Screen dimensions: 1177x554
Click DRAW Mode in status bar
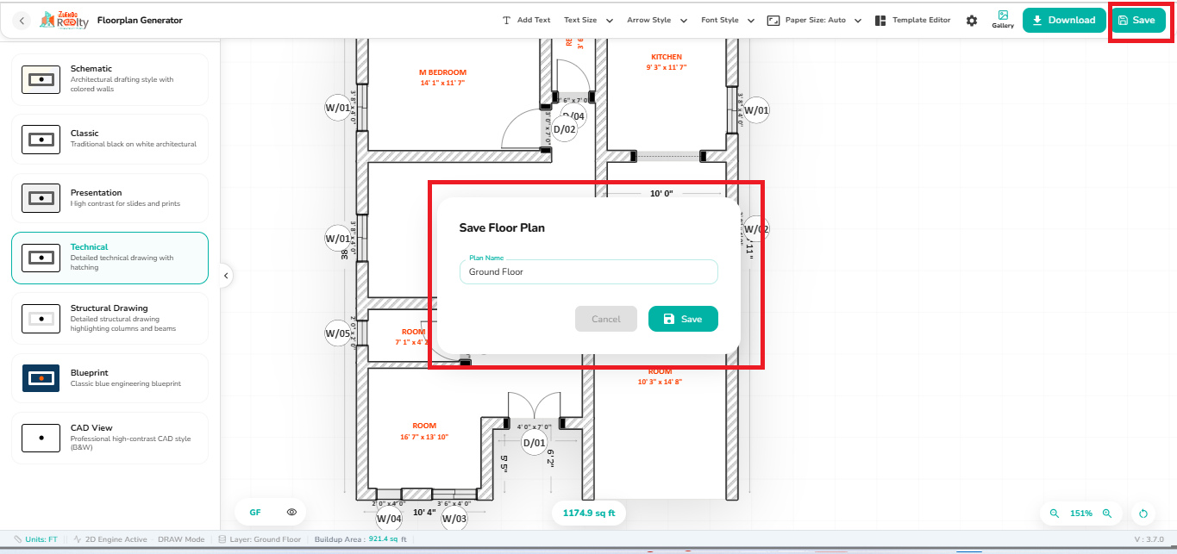coord(181,539)
